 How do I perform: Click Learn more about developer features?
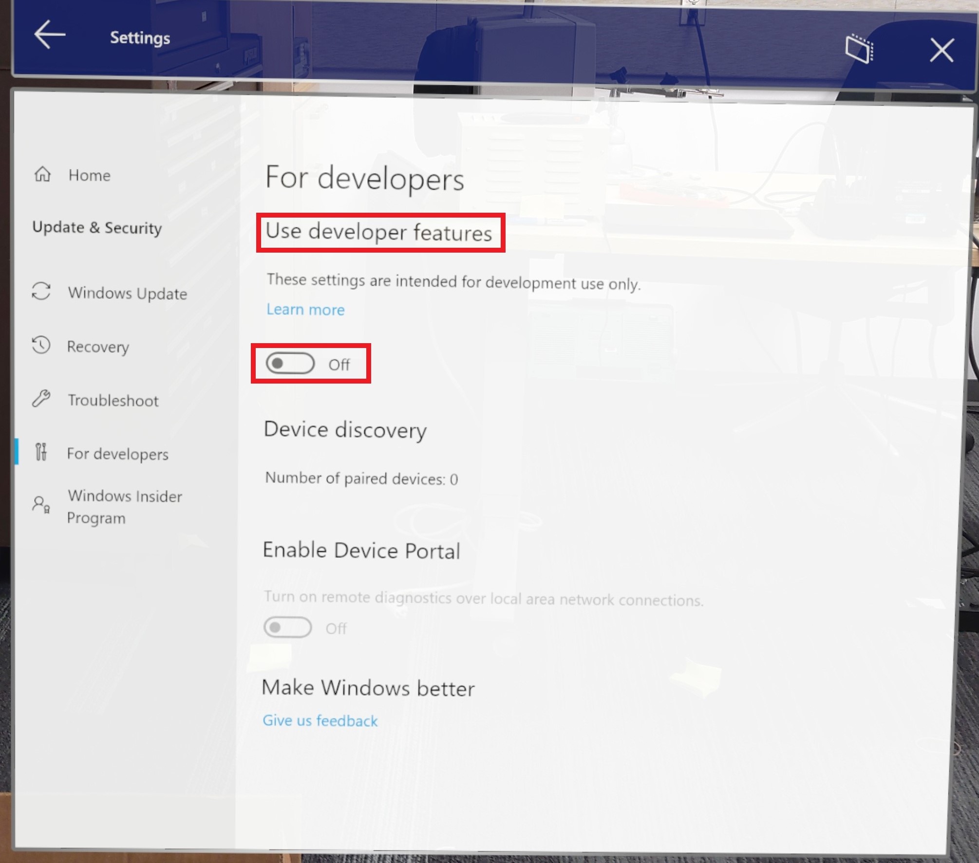click(x=305, y=309)
